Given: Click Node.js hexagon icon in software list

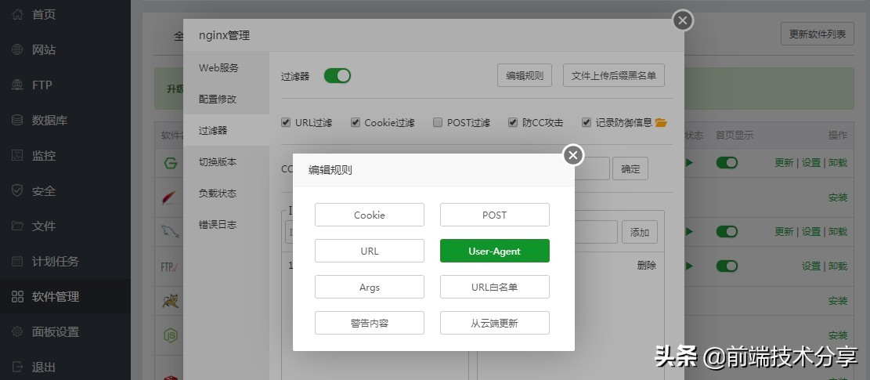Looking at the screenshot, I should [170, 335].
